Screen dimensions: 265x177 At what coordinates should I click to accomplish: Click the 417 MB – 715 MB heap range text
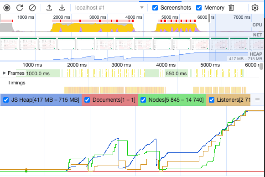pos(245,59)
